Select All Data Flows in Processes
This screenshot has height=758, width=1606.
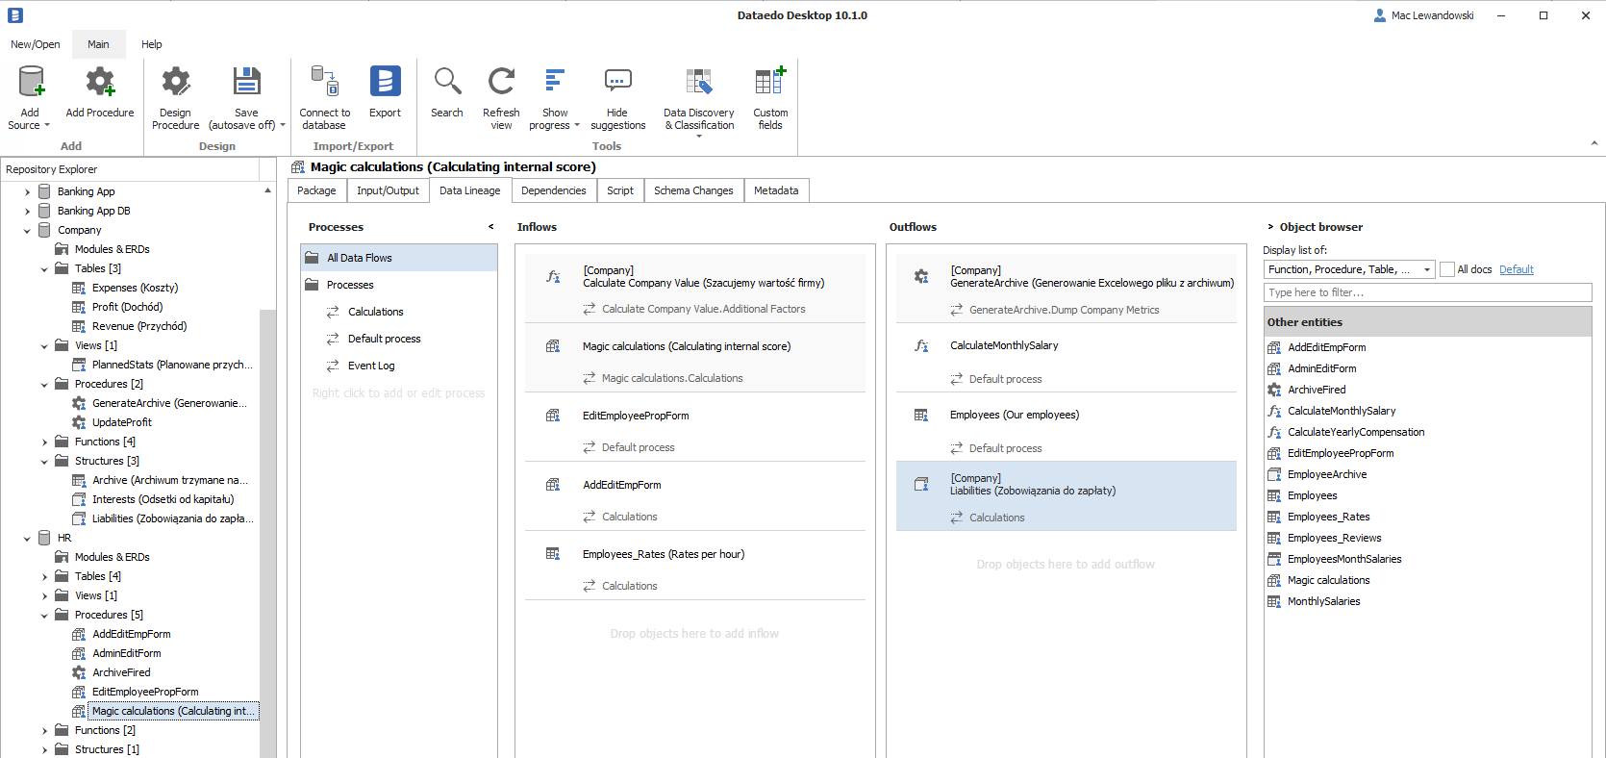[x=359, y=258]
